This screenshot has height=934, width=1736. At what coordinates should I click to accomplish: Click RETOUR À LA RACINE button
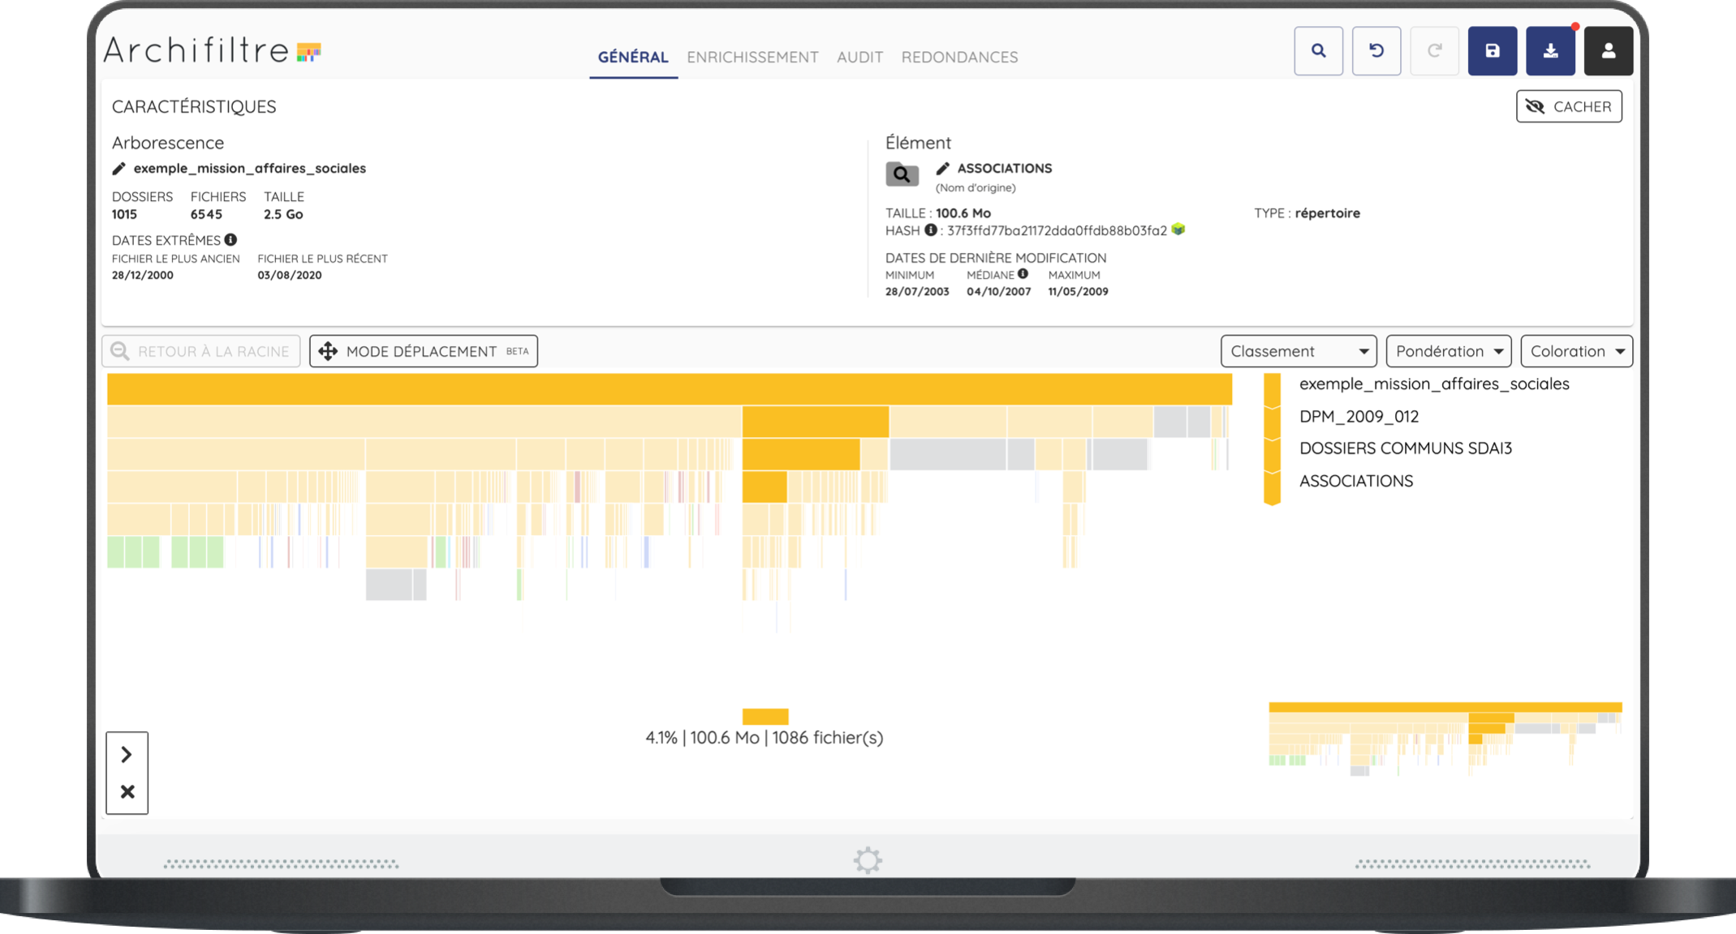click(x=200, y=351)
